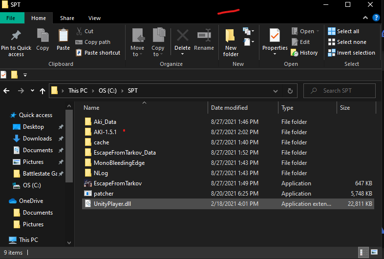Viewport: 384px width, 259px height.
Task: Switch to the Share ribbon tab
Action: (67, 18)
